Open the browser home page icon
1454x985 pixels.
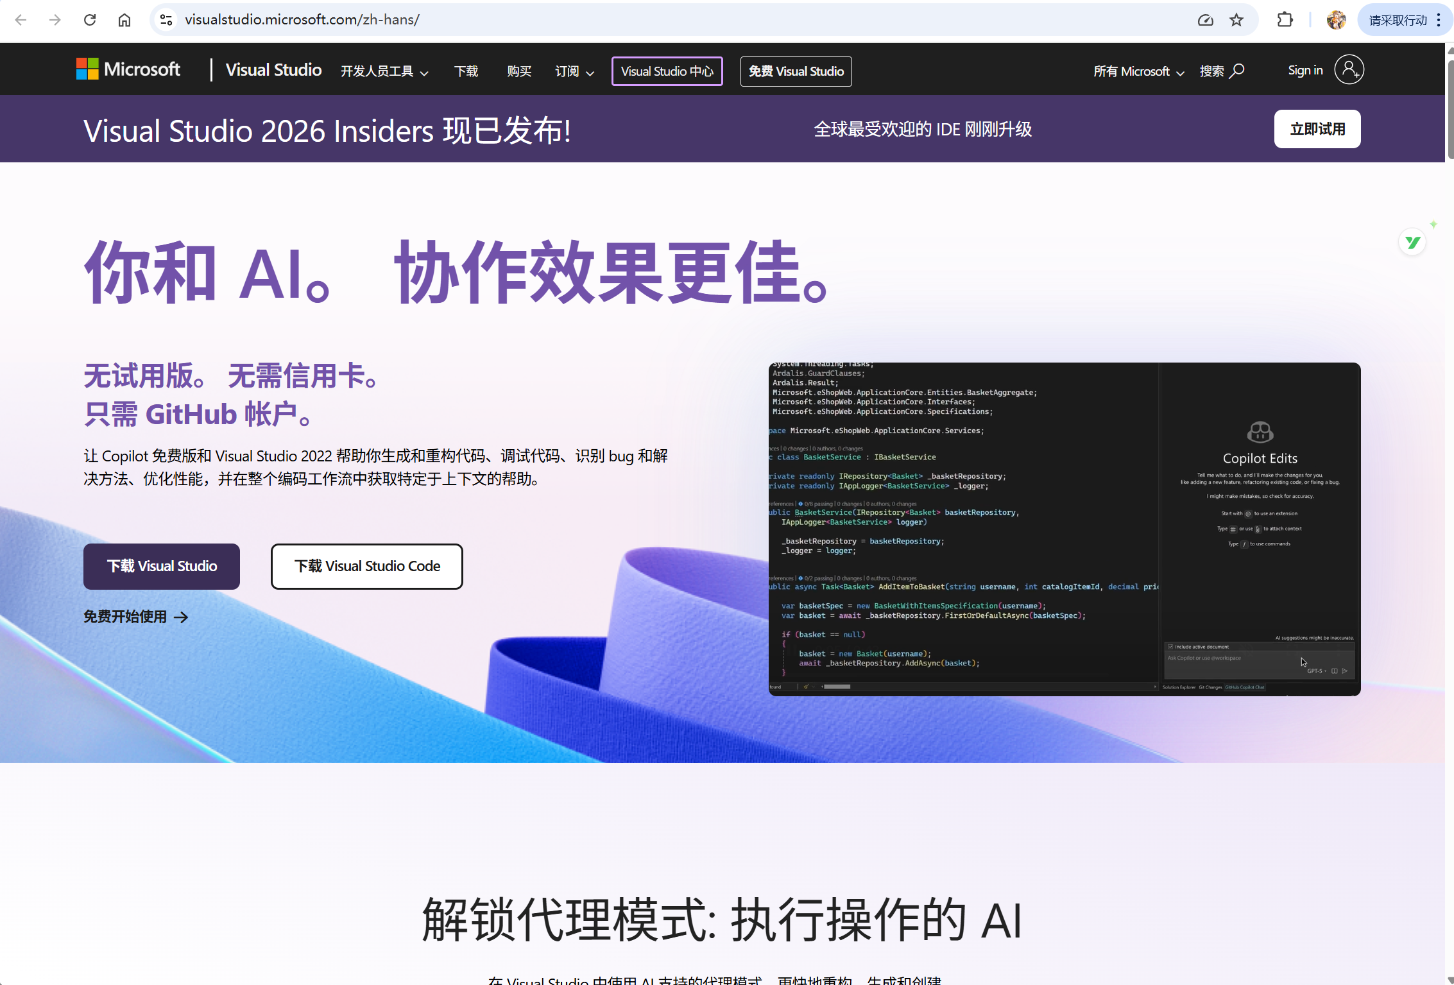point(124,20)
